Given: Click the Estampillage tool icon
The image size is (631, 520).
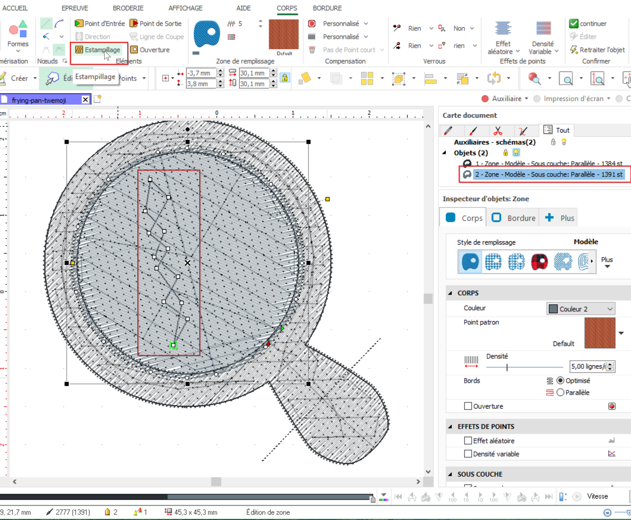Looking at the screenshot, I should click(79, 50).
